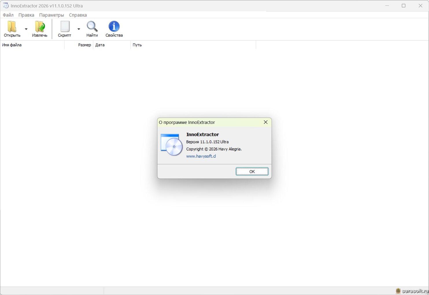This screenshot has height=295, width=429.
Task: Open the Параметры menu
Action: coord(51,15)
